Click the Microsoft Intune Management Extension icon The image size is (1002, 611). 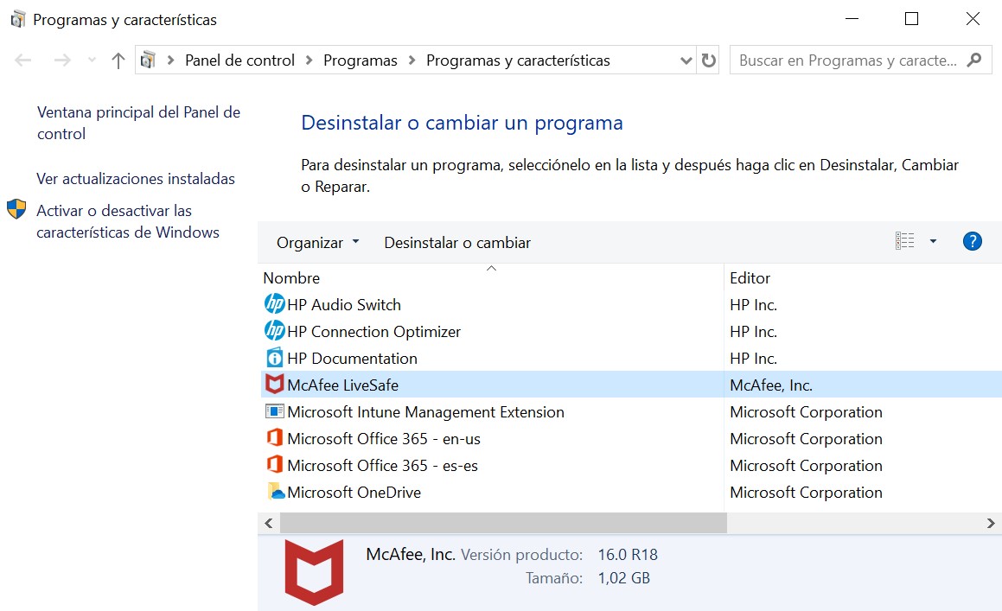(x=274, y=411)
